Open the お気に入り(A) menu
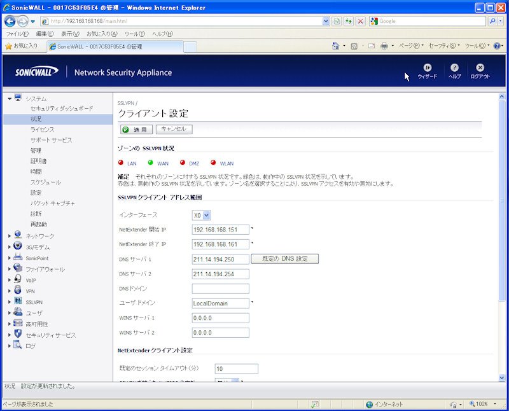509x411 pixels. click(x=102, y=34)
